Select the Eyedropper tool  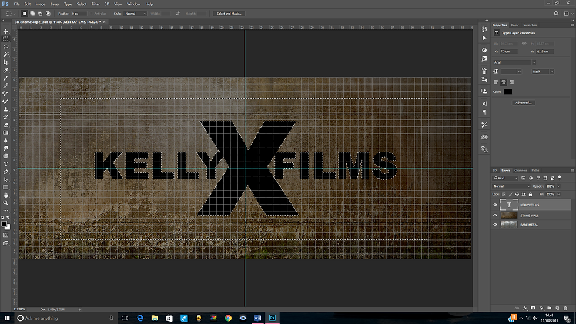click(x=5, y=70)
